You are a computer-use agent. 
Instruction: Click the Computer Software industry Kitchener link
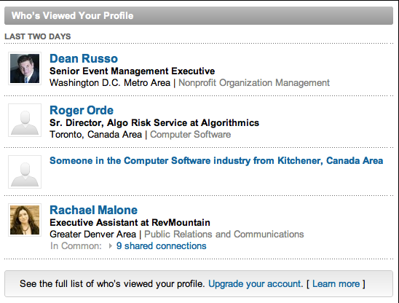[x=216, y=161]
